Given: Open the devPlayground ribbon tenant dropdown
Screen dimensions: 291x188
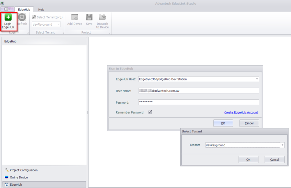Looking at the screenshot, I should (59, 24).
